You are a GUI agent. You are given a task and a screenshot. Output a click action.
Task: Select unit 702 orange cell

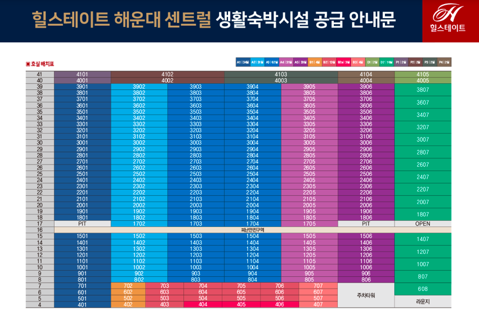(128, 286)
